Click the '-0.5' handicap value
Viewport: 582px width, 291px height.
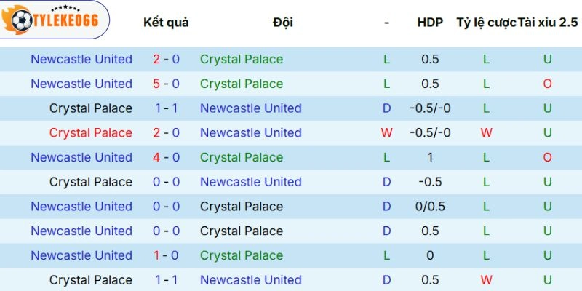(x=430, y=182)
